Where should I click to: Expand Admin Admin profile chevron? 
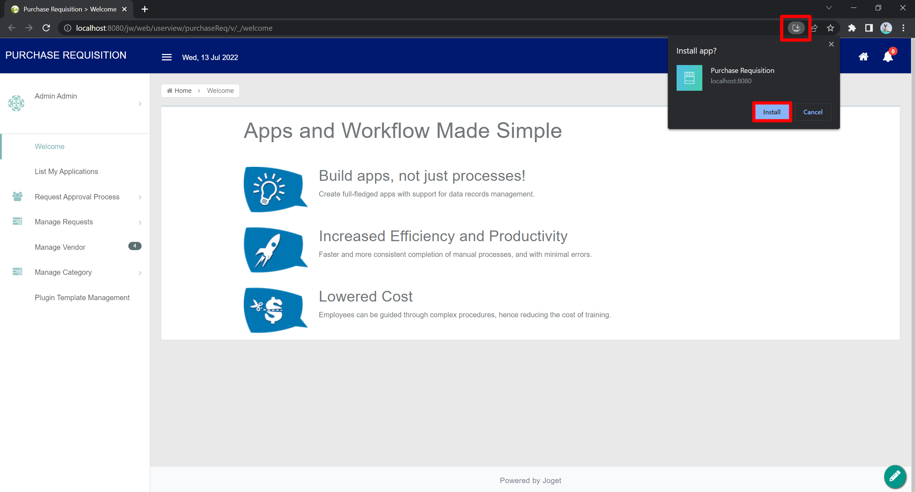tap(140, 104)
